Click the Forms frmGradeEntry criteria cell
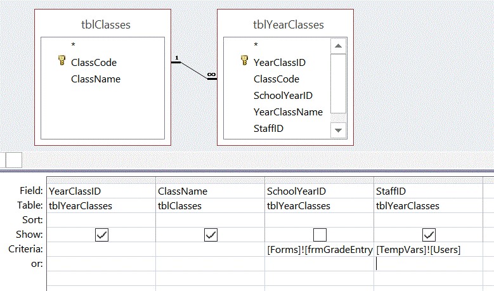Image resolution: width=494 pixels, height=291 pixels. click(x=320, y=250)
